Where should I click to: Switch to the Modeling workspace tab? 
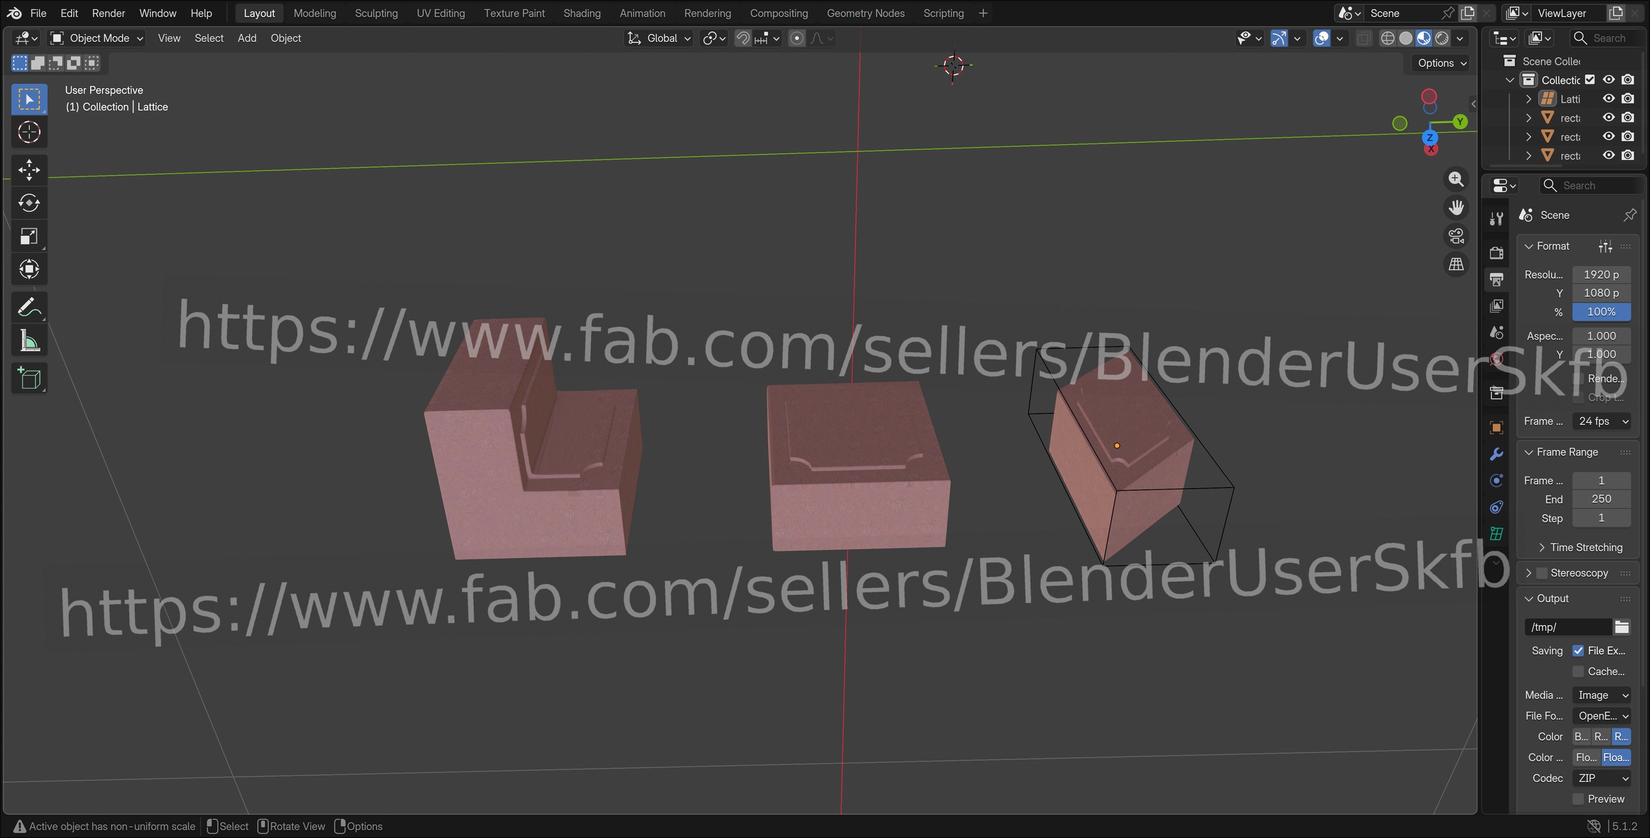[x=315, y=13]
